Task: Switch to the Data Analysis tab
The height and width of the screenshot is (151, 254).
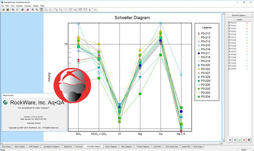Action: click(20, 147)
